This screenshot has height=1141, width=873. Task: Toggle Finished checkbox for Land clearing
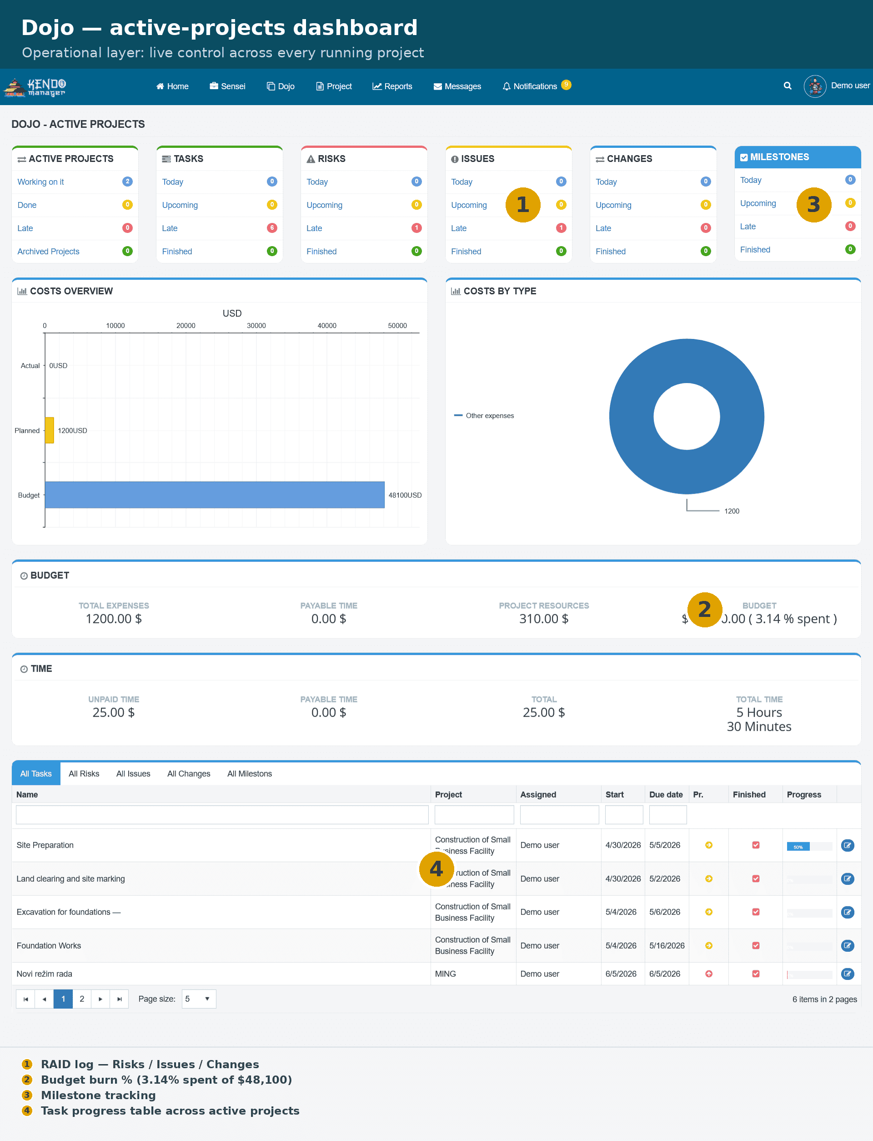(x=756, y=878)
